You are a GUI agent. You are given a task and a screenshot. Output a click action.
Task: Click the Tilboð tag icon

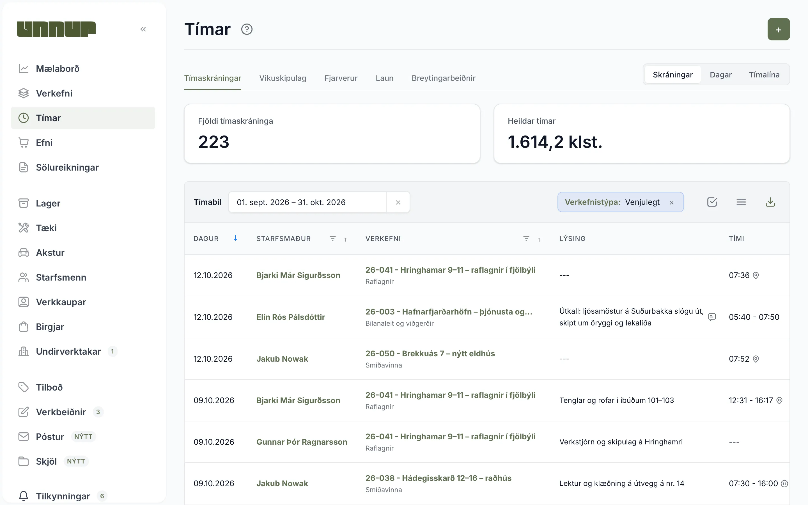(x=23, y=387)
